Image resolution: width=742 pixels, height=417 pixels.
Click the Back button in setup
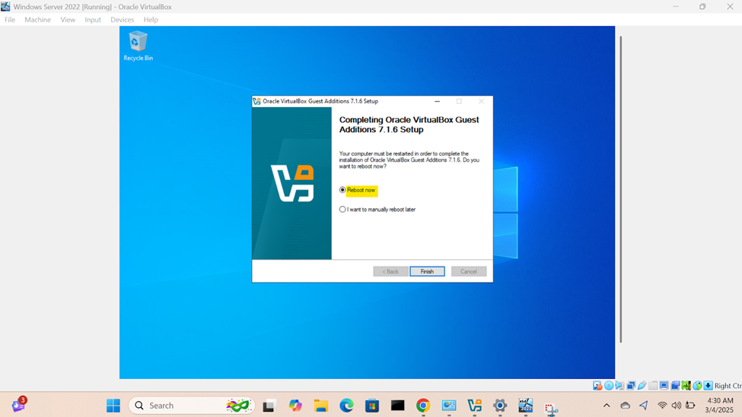point(390,271)
